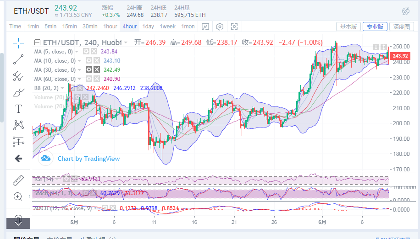Open settings for MA 30 indicator
Image resolution: width=420 pixels, height=239 pixels.
pos(89,70)
